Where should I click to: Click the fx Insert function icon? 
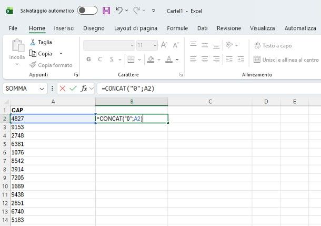(x=84, y=89)
